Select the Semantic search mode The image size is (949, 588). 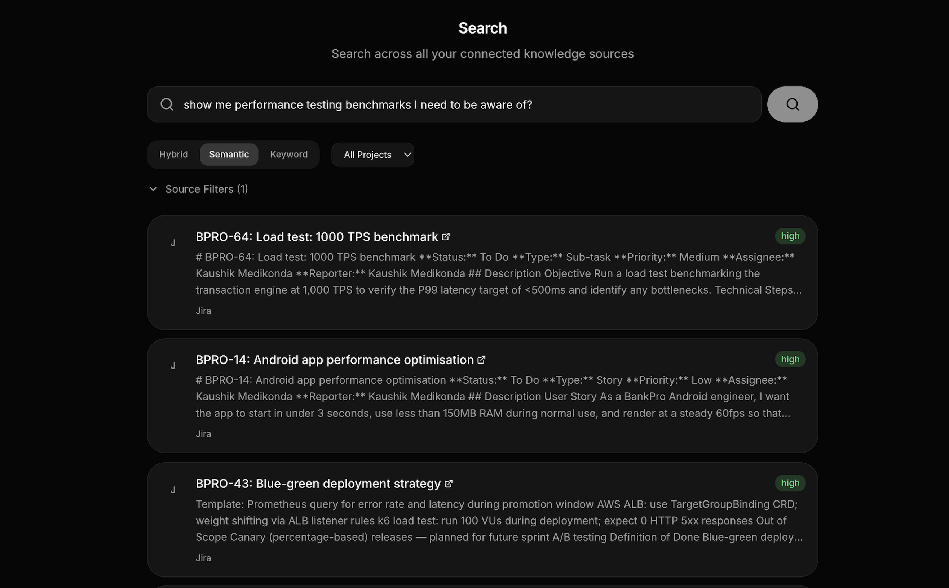229,155
